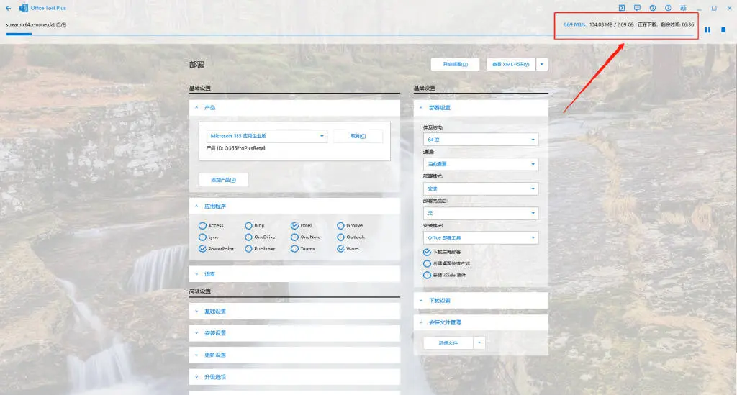Click the 产品 ID: O365ProPlusRetail text
The image size is (737, 395).
pos(235,148)
